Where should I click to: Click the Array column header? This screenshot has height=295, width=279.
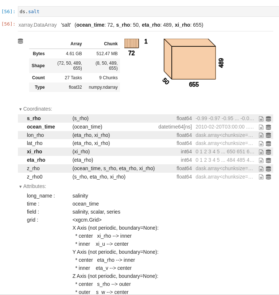[x=76, y=44]
